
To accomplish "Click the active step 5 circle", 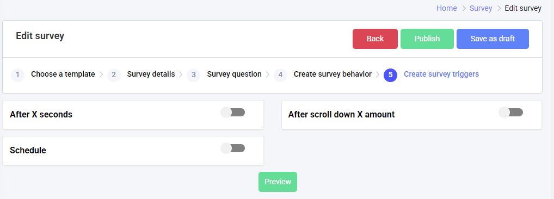I will 390,75.
